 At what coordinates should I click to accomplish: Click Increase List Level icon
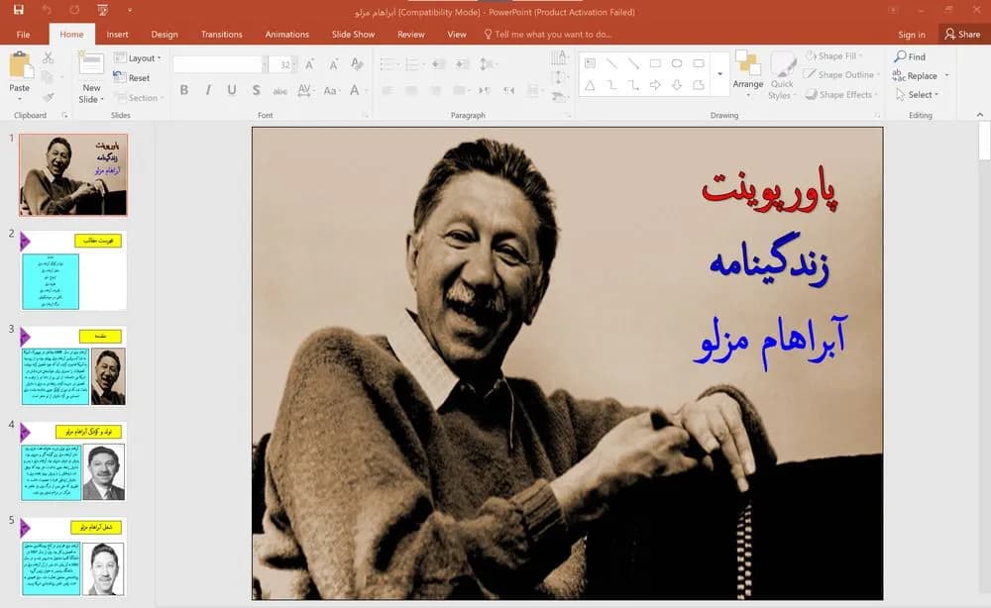pyautogui.click(x=463, y=64)
